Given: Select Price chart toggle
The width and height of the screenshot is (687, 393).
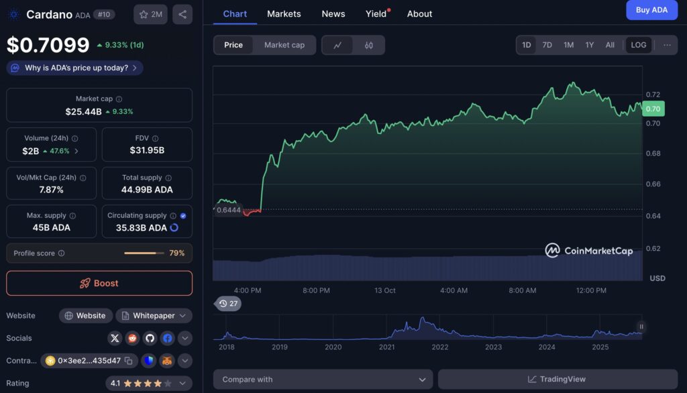Looking at the screenshot, I should pos(233,45).
